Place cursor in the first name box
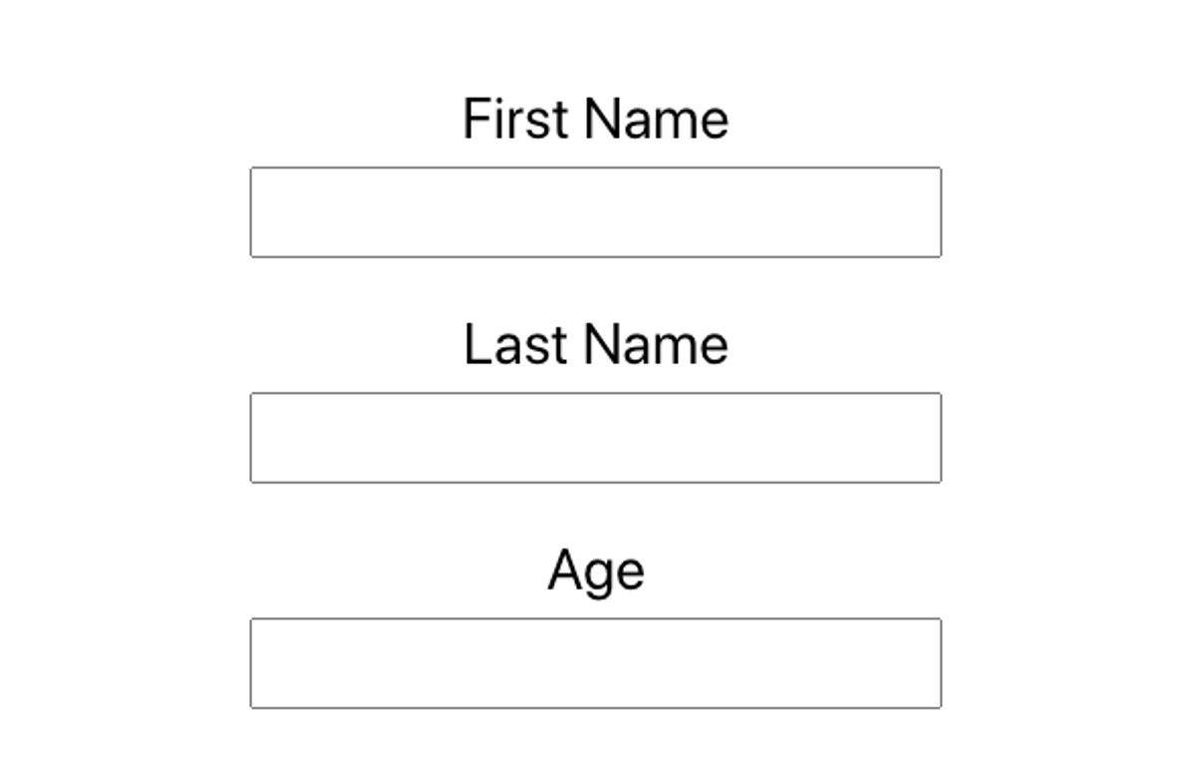Viewport: 1196px width, 764px height. pyautogui.click(x=595, y=212)
